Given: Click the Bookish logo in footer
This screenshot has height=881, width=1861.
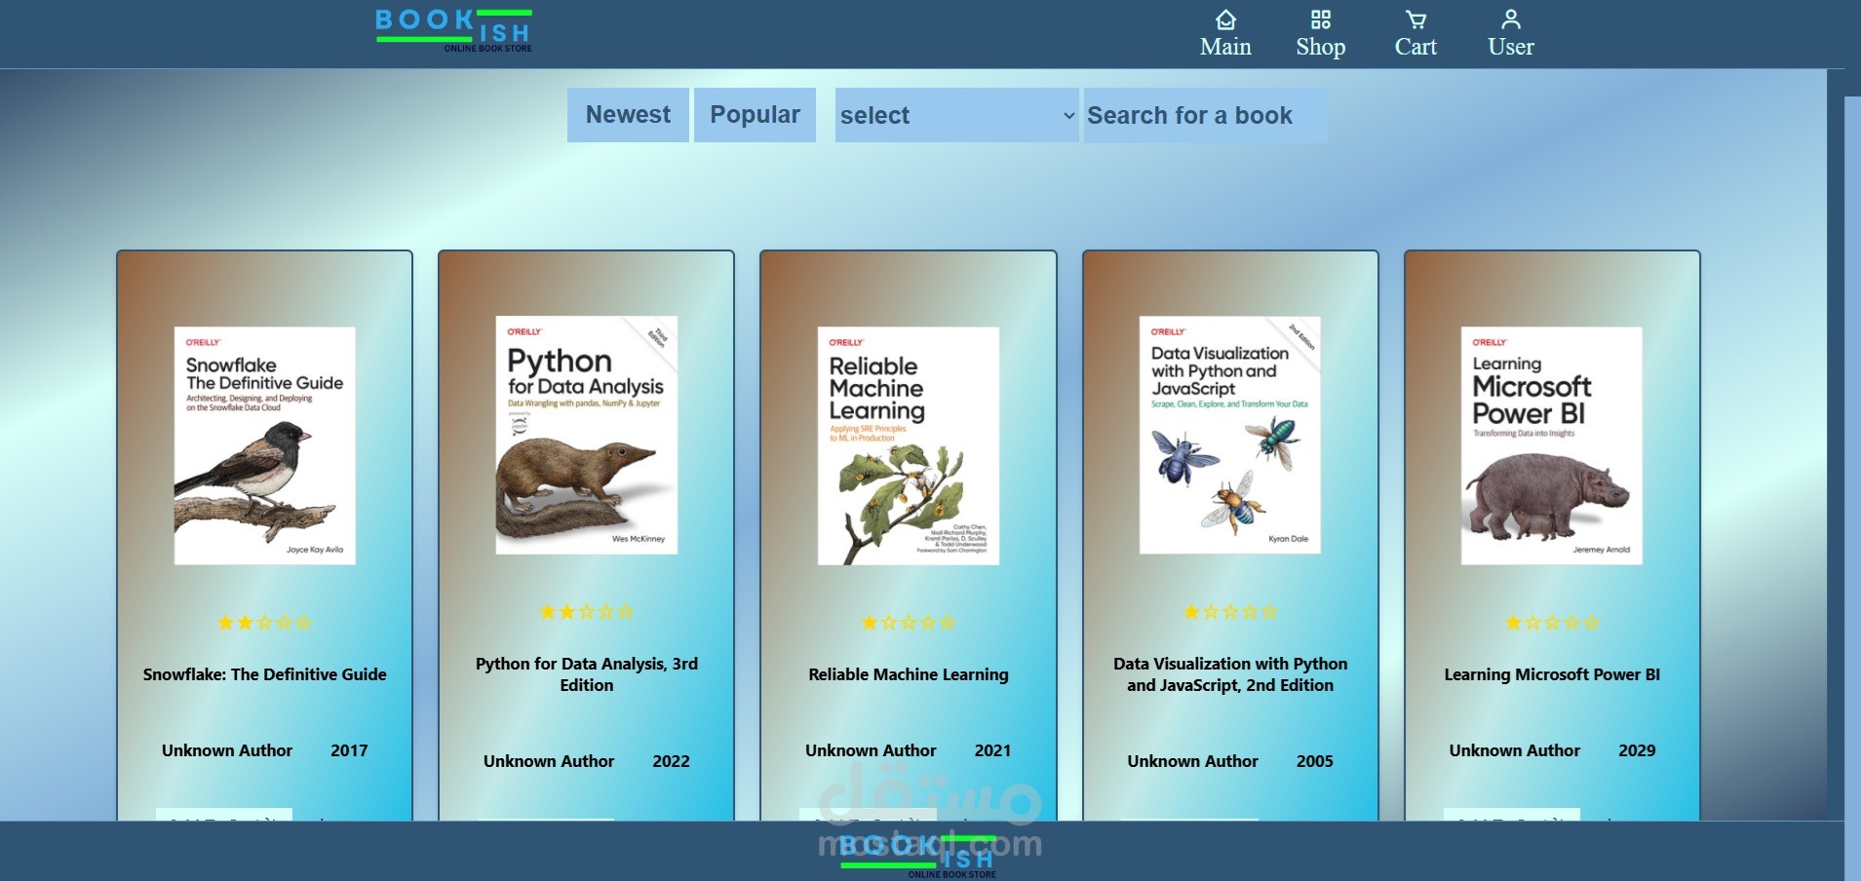Looking at the screenshot, I should coord(918,856).
